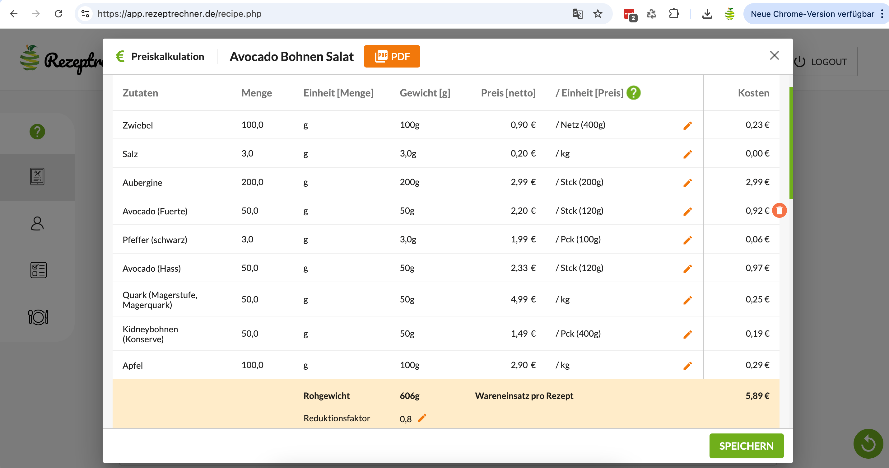Select the Aubergine ingredient name
Screen dimensions: 889x468
142,183
